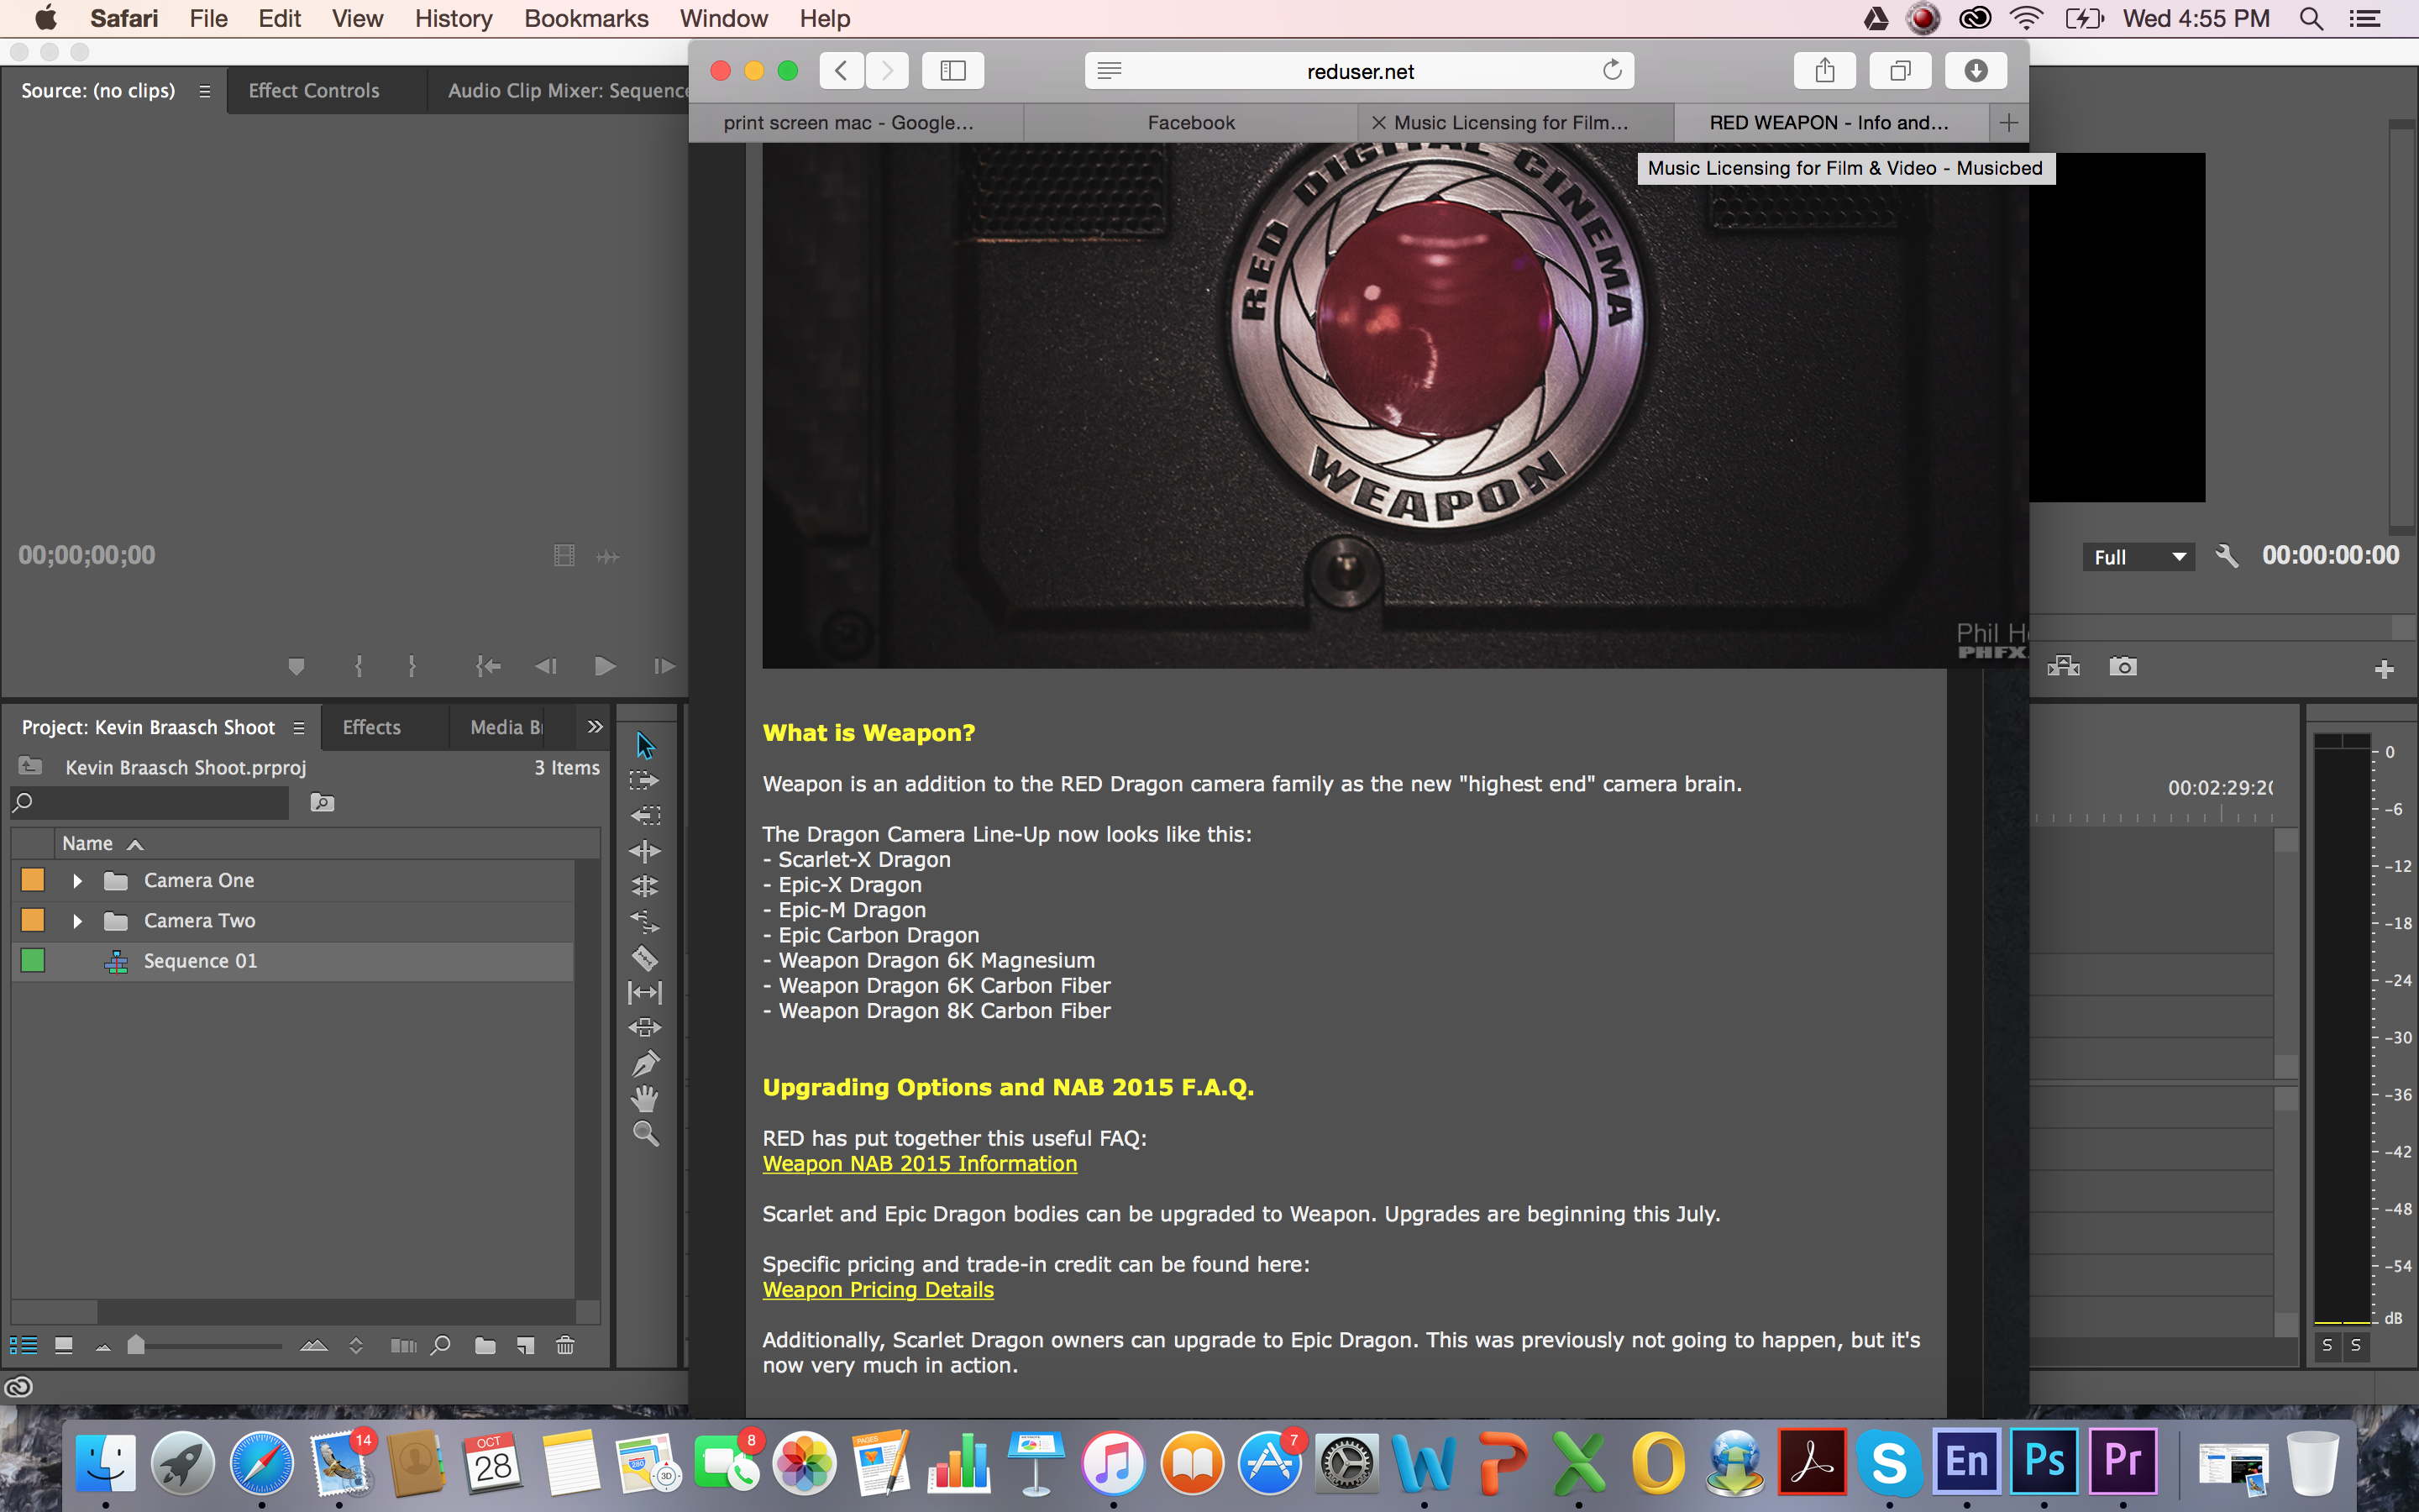Toggle Safari sidebar button
The height and width of the screenshot is (1512, 2419).
(952, 71)
